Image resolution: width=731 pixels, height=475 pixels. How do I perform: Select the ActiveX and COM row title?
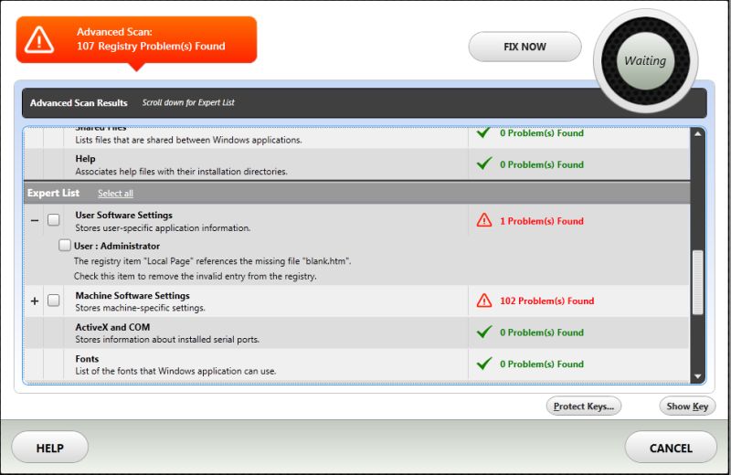tap(112, 327)
